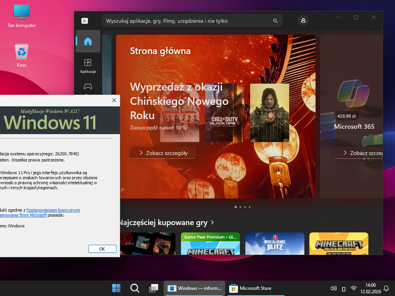Click the volume speaker icon
395x296 pixels.
pyautogui.click(x=334, y=288)
